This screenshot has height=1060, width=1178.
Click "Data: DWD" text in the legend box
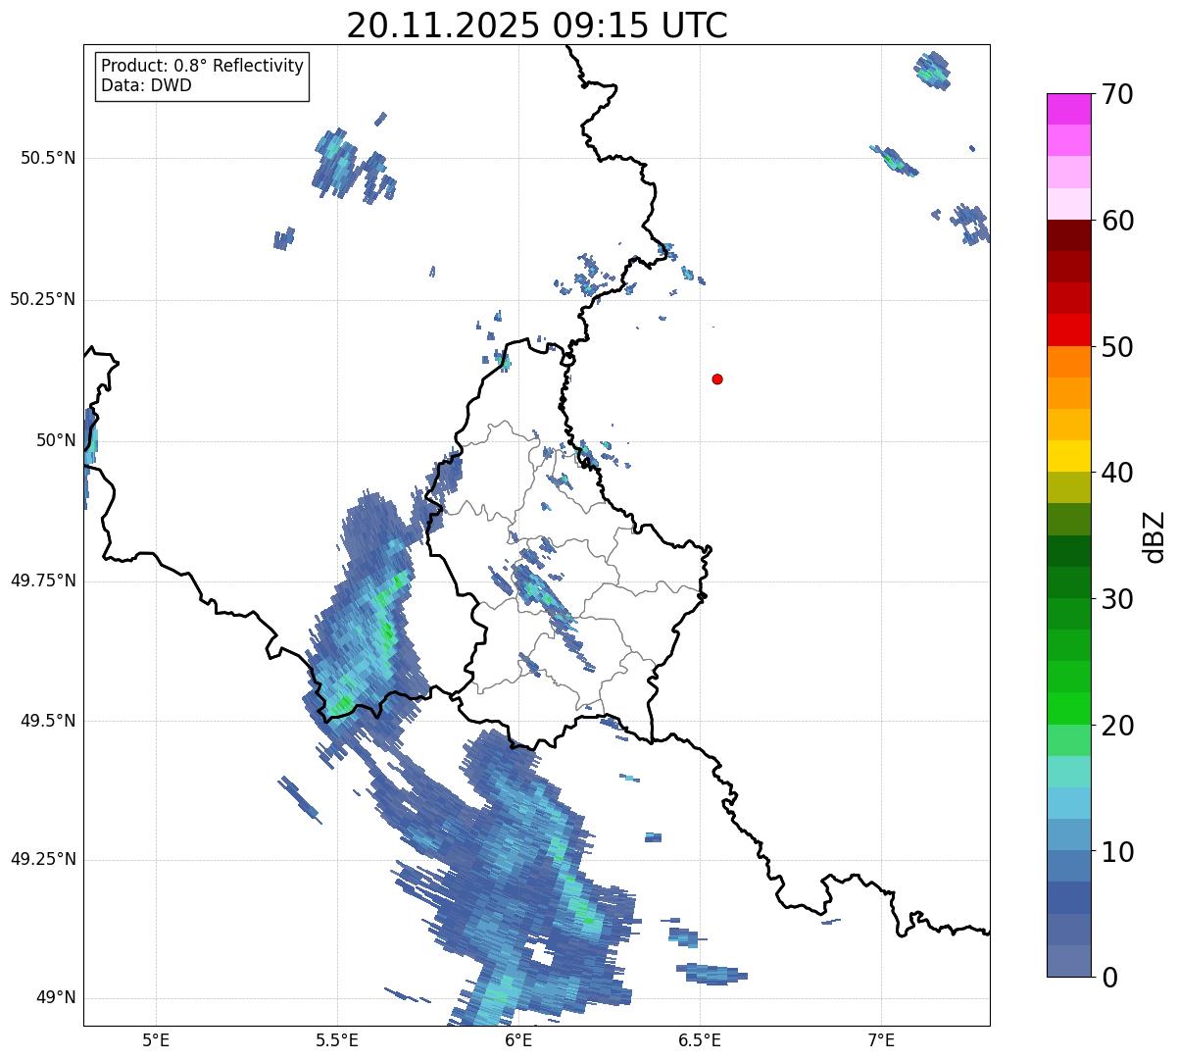[x=146, y=85]
